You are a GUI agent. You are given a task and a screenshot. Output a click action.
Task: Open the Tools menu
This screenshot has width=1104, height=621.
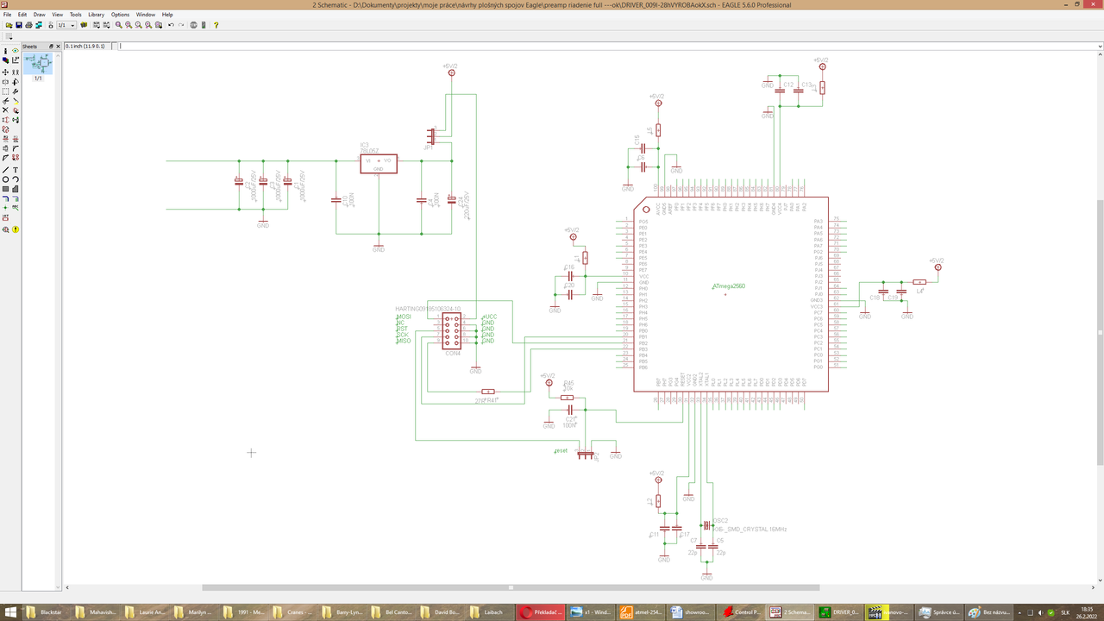pos(76,15)
